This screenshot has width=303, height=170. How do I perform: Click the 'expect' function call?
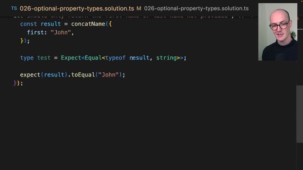[30, 75]
